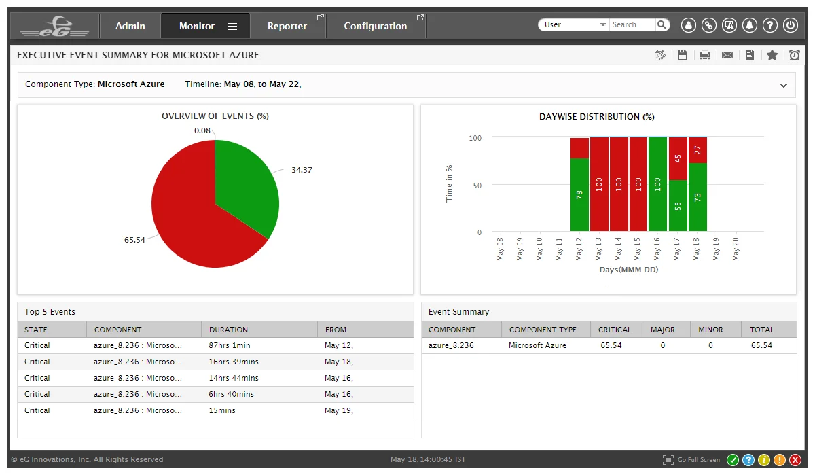
Task: Email the report via envelope icon
Action: pyautogui.click(x=727, y=55)
